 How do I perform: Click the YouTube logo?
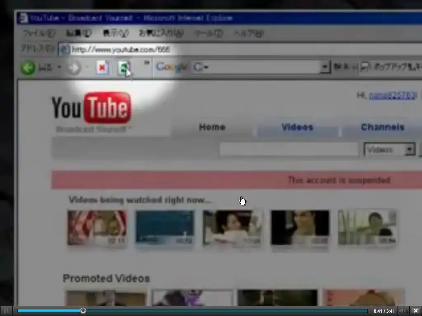tap(91, 108)
